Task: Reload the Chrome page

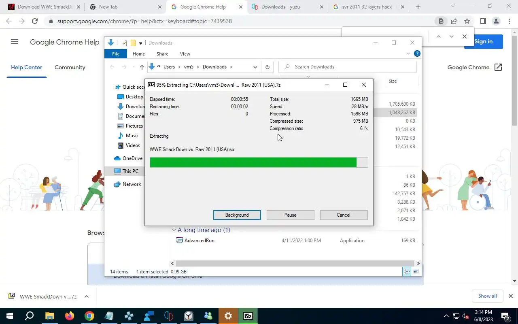Action: 35,21
